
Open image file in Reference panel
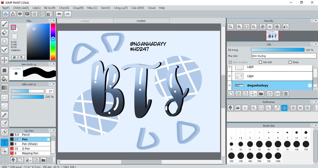coord(238,108)
